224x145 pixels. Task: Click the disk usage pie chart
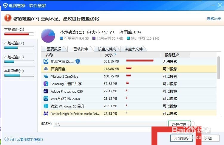(48, 36)
